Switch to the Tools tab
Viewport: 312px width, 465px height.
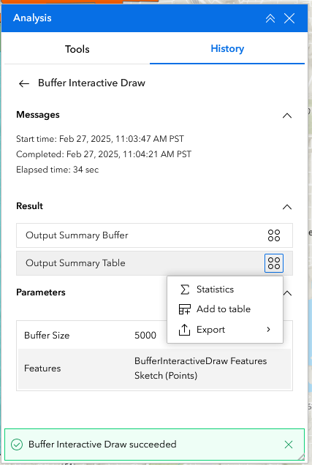(77, 49)
